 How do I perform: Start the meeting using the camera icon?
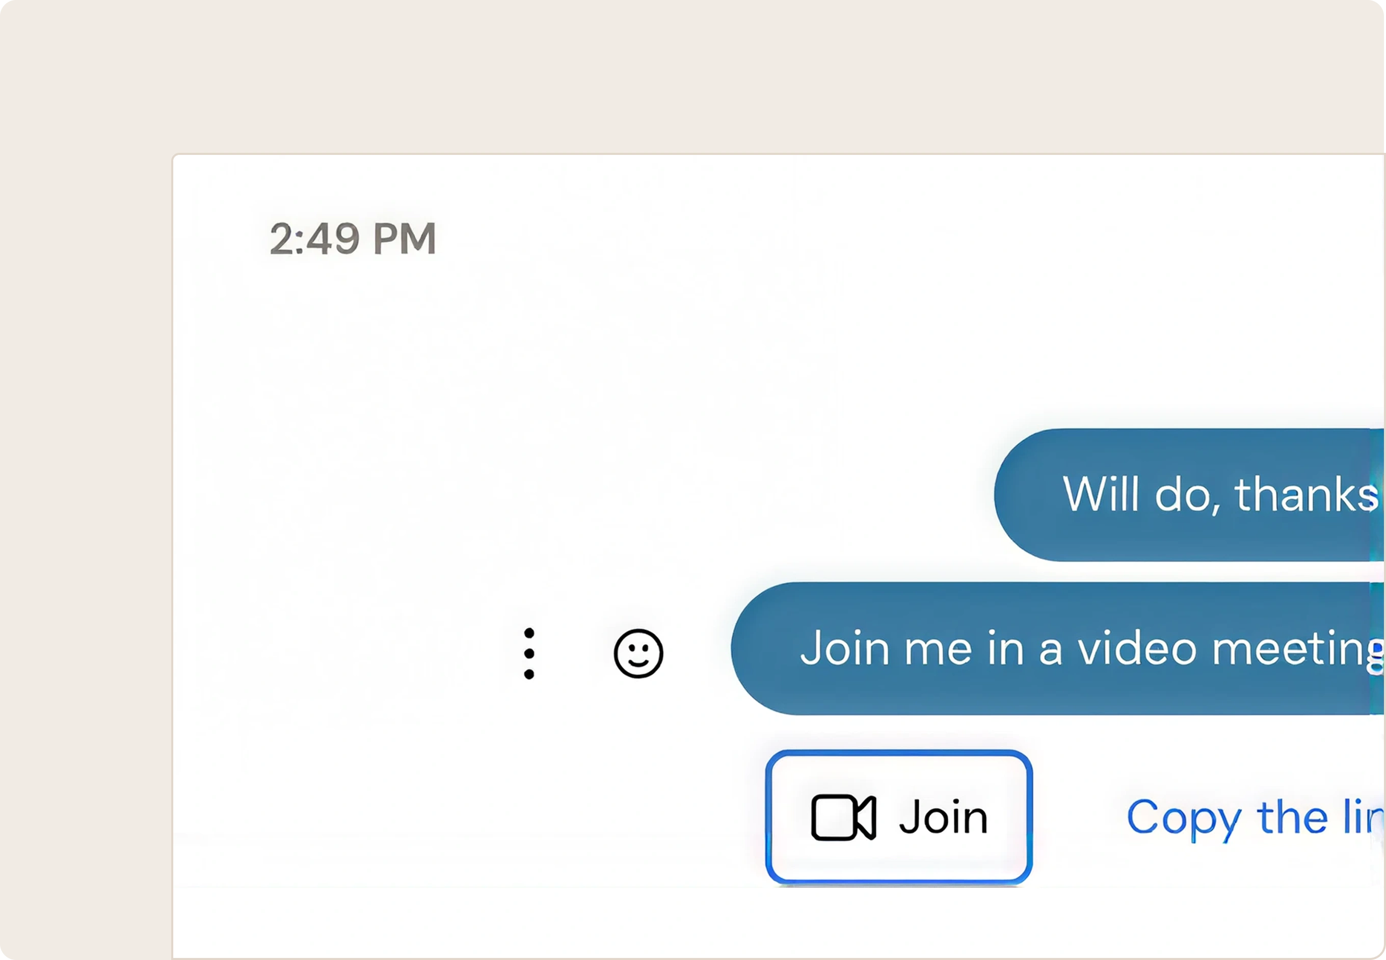point(843,817)
